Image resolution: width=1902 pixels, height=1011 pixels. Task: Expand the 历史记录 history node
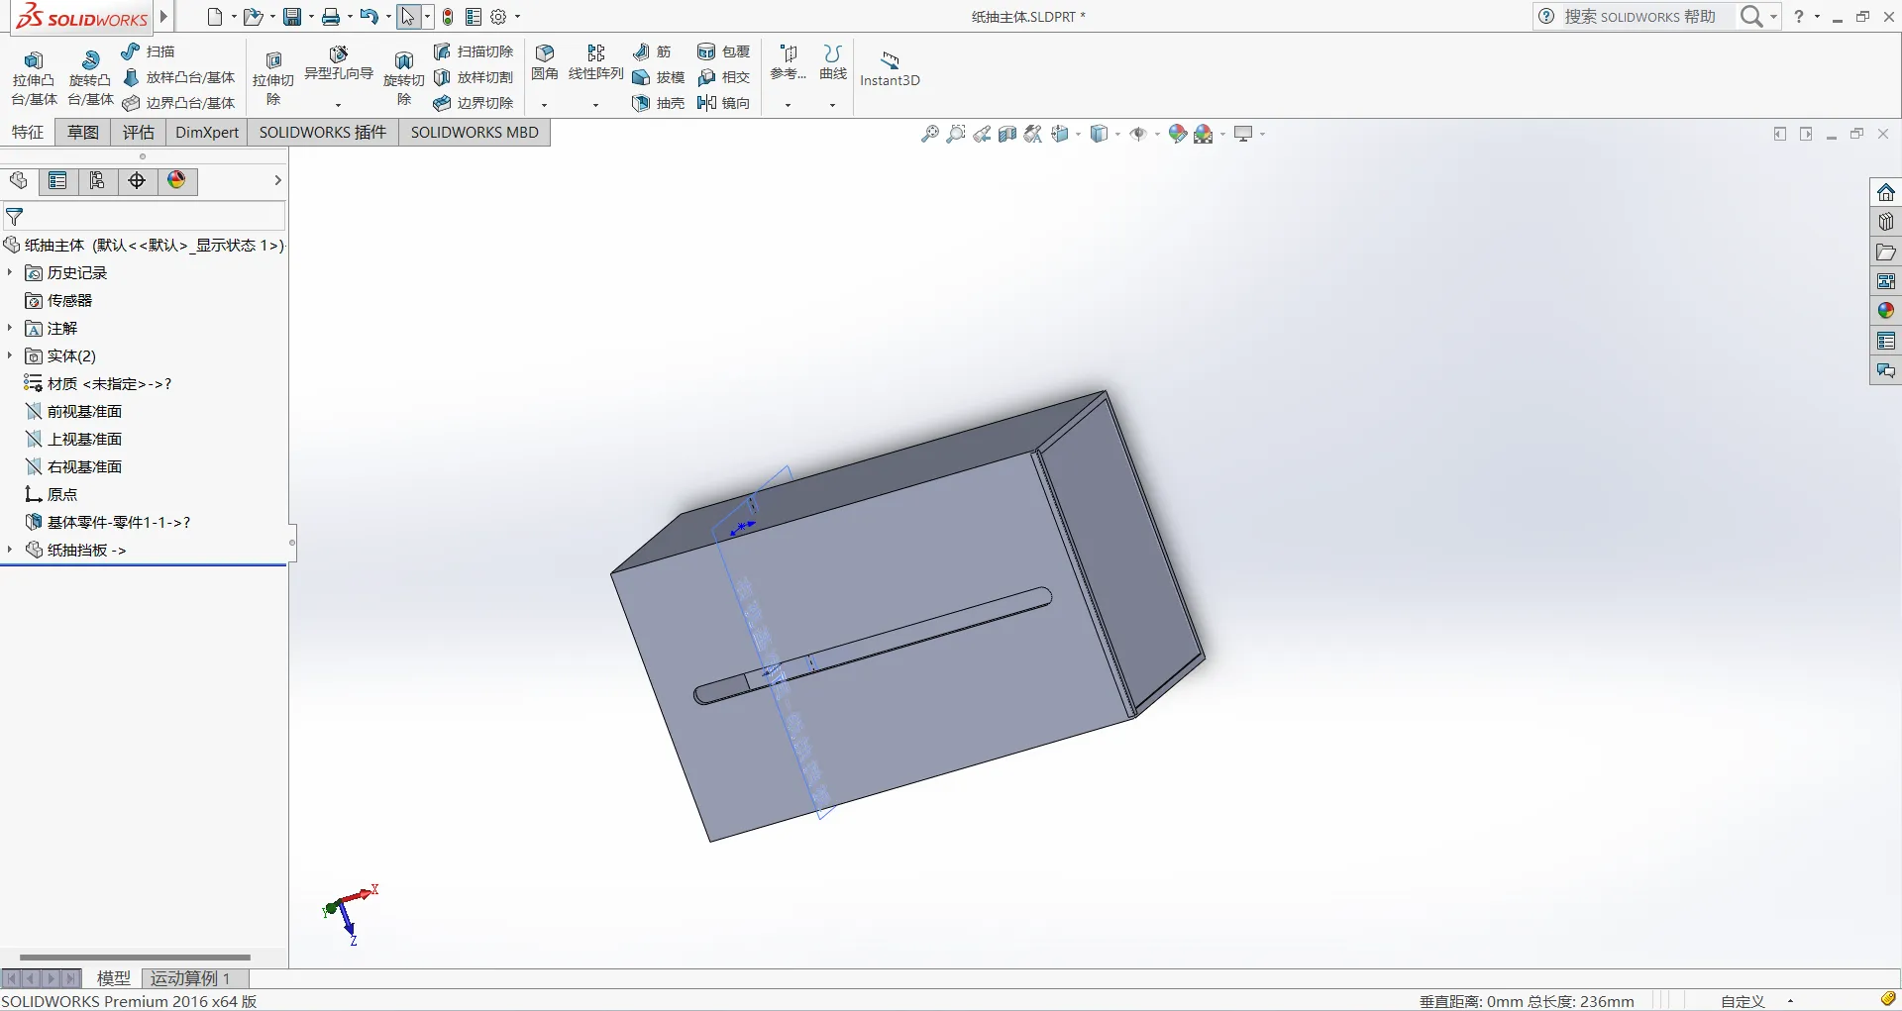pos(10,272)
